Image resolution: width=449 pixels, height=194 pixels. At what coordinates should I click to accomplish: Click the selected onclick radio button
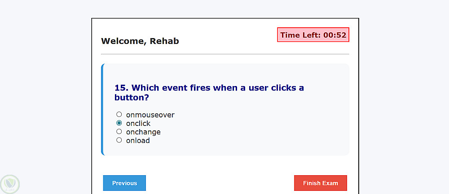pyautogui.click(x=119, y=123)
